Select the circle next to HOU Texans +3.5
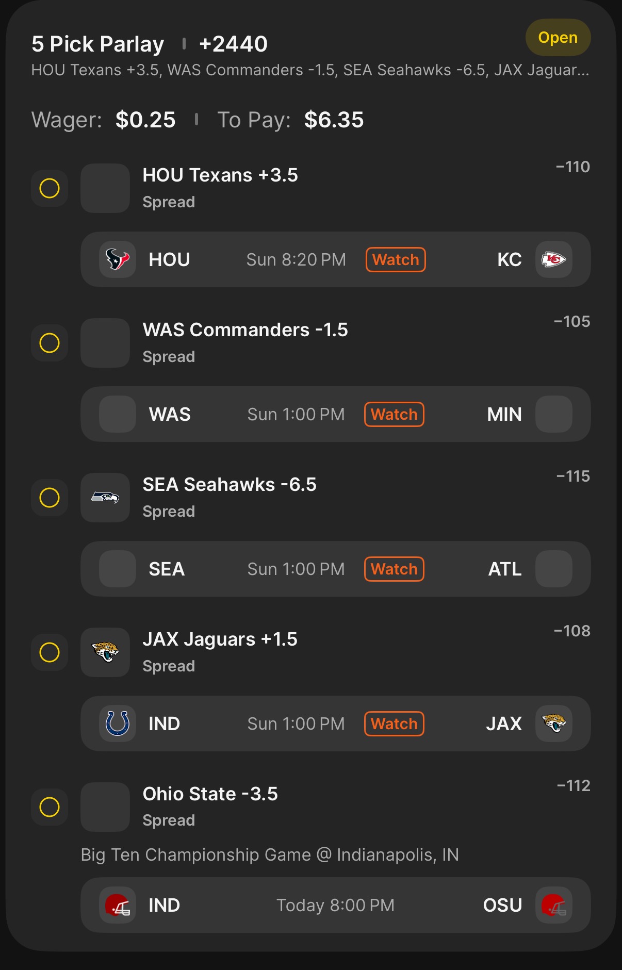 (x=50, y=188)
